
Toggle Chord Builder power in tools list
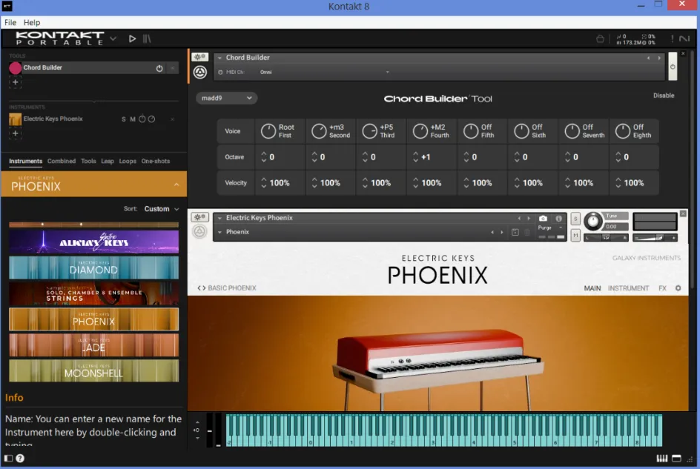[x=159, y=68]
